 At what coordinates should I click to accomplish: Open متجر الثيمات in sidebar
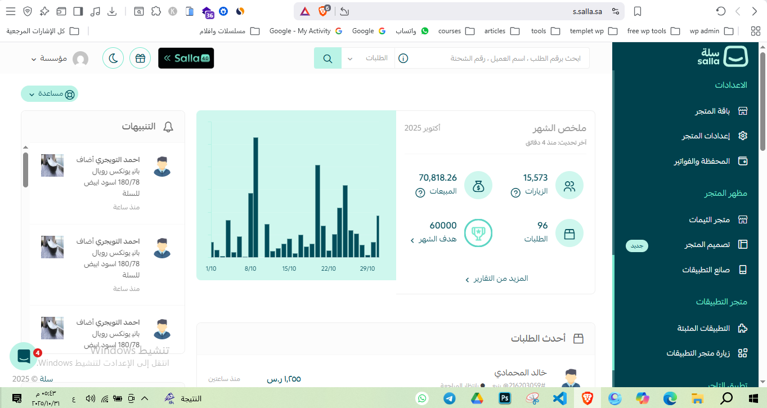pos(718,219)
